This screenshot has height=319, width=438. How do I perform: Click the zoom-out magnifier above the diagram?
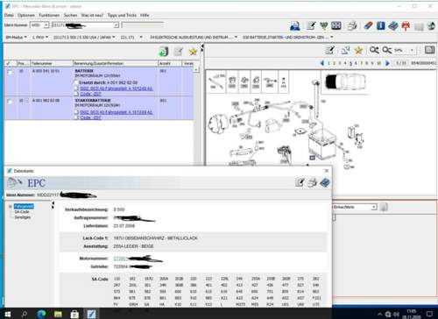[x=386, y=50]
